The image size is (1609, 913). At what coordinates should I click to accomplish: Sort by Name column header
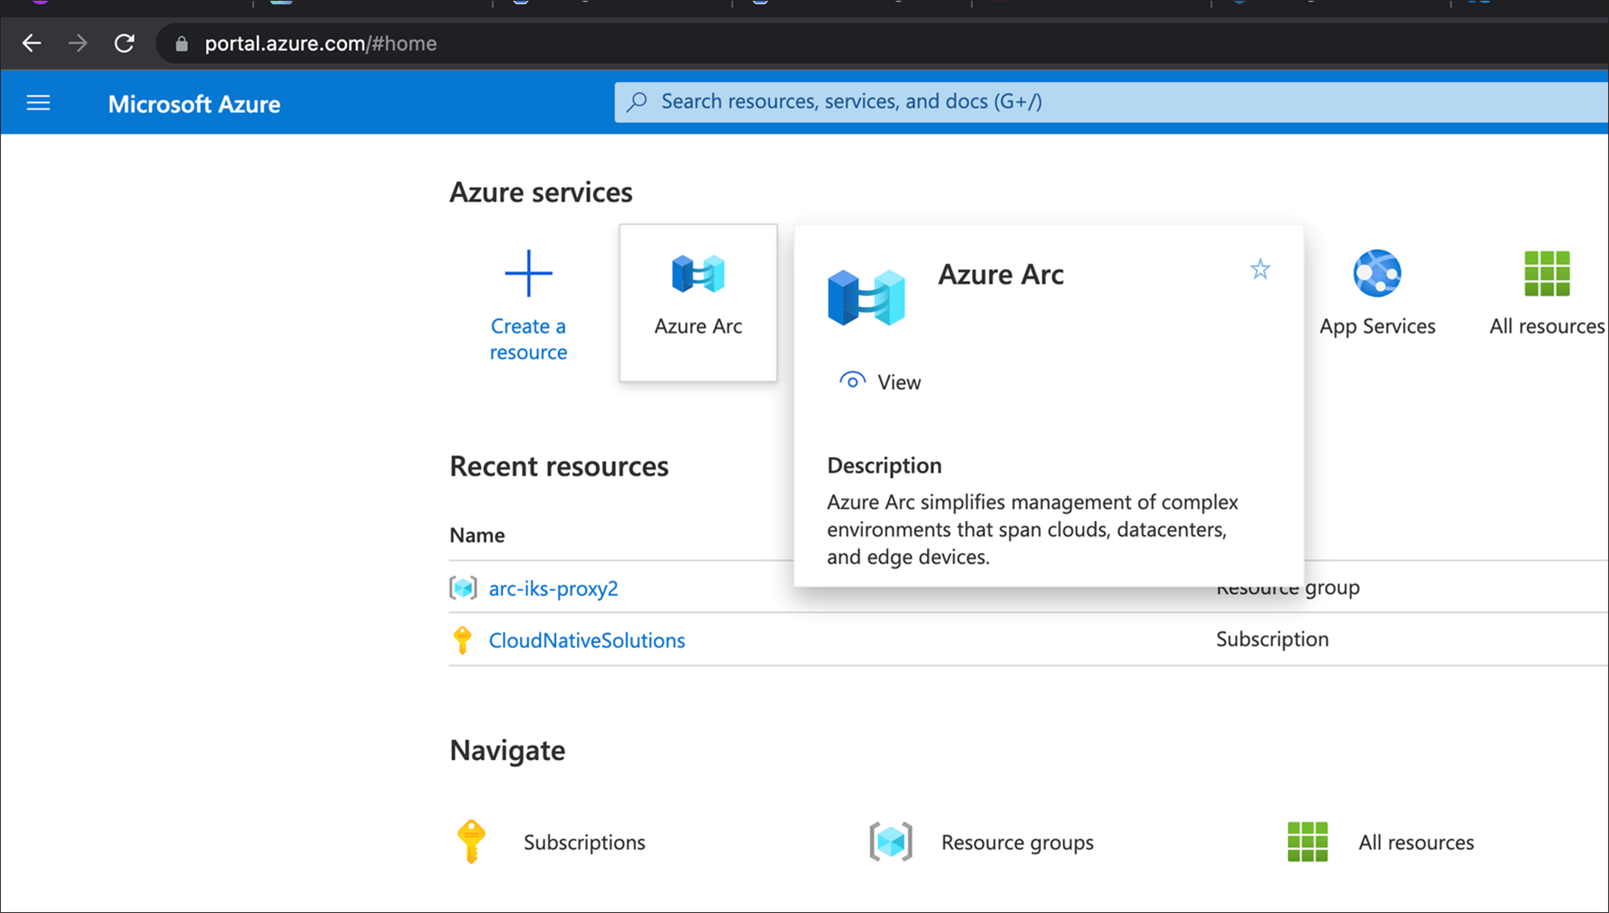click(x=477, y=535)
